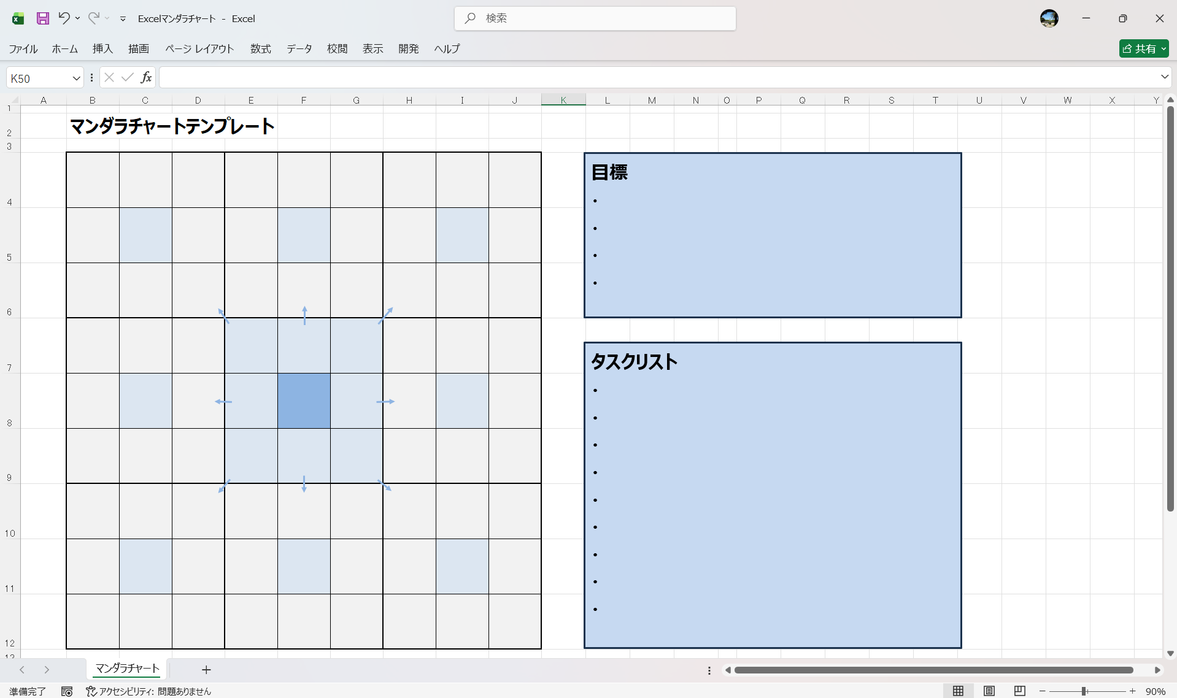Open the Name Box dropdown

coord(76,78)
